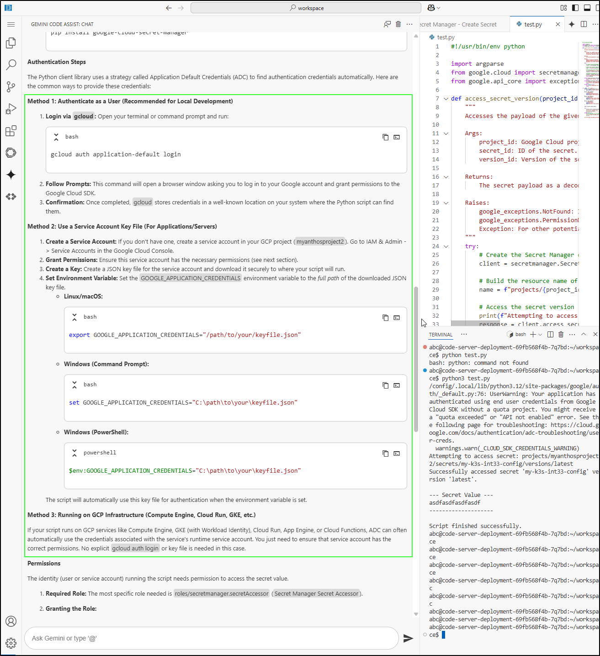Open the launch profile dropdown next to plus
This screenshot has height=656, width=600.
pyautogui.click(x=540, y=335)
